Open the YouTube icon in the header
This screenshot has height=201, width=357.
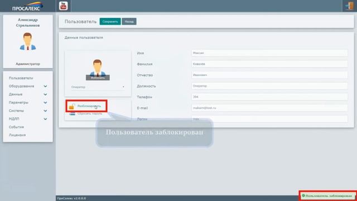click(x=63, y=6)
